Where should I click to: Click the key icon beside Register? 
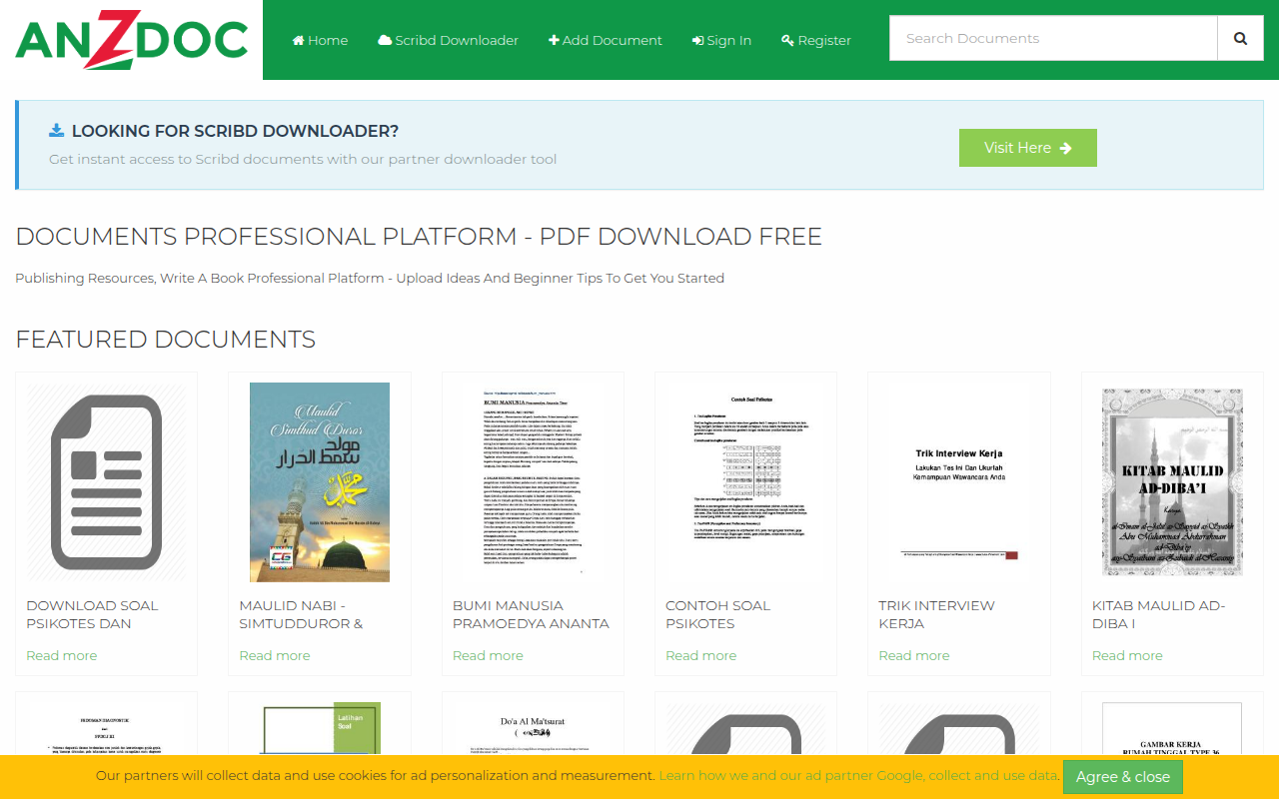click(x=787, y=40)
